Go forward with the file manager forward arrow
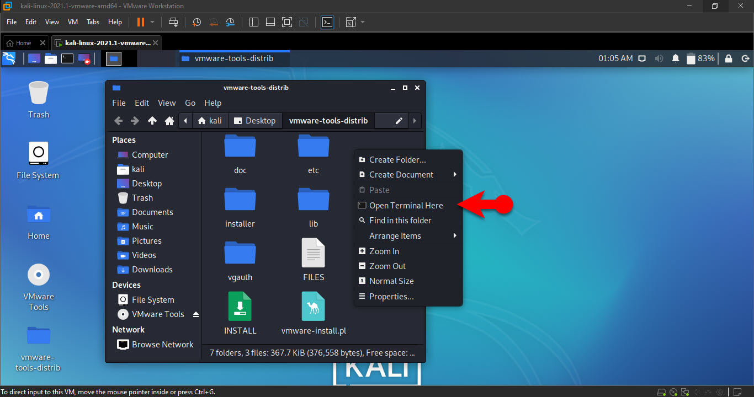754x397 pixels. [x=135, y=121]
